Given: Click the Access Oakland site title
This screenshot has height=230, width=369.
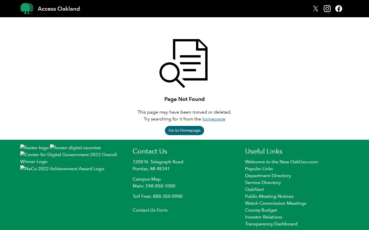Looking at the screenshot, I should 59,9.
